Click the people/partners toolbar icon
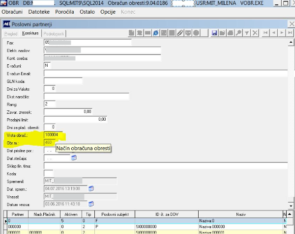 coord(140,33)
